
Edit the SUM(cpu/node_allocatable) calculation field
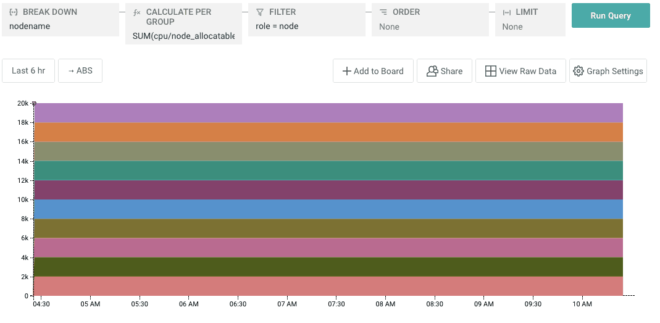point(183,36)
